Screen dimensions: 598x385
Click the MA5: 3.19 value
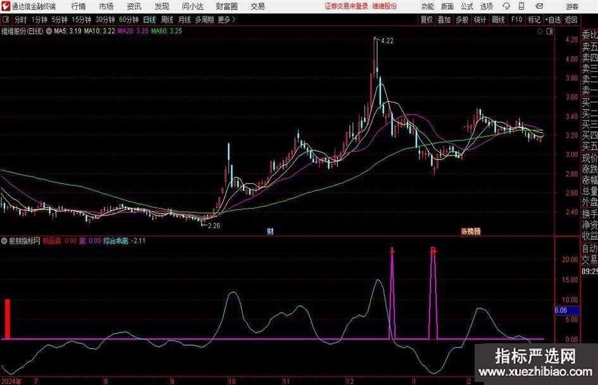(x=68, y=31)
